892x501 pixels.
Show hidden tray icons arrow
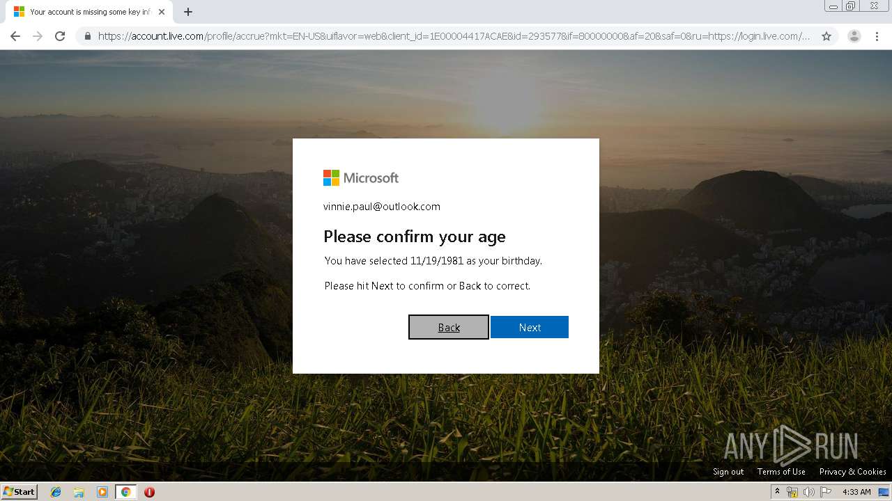click(777, 492)
